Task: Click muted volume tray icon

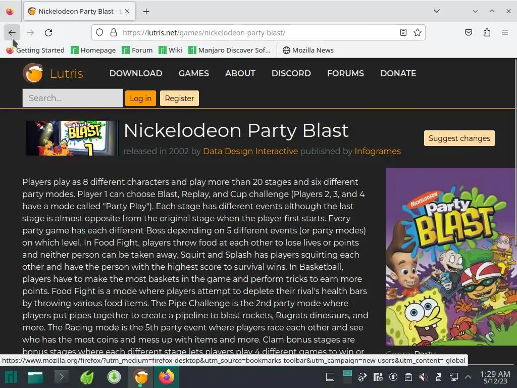Action: [x=424, y=377]
